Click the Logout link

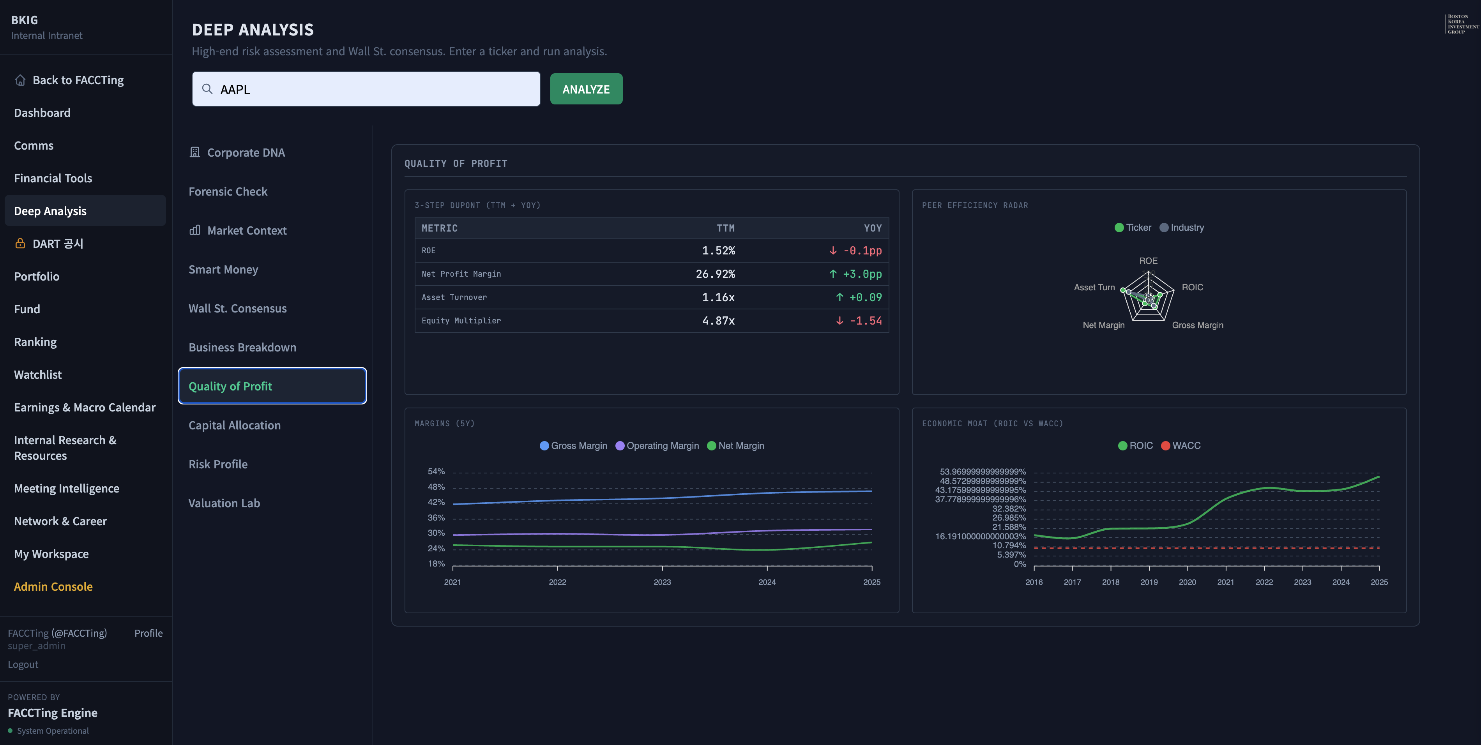point(23,664)
